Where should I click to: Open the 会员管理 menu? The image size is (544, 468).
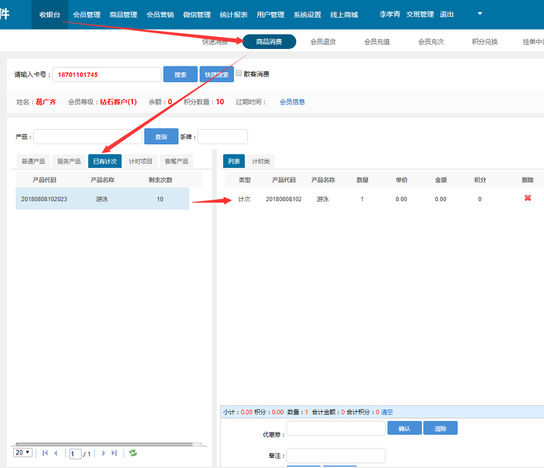point(86,14)
